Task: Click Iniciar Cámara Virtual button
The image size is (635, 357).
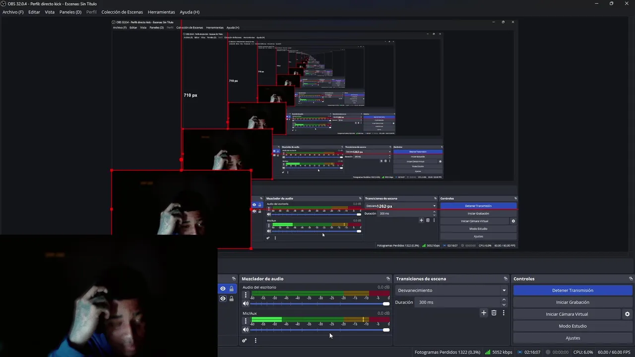Action: 567,314
